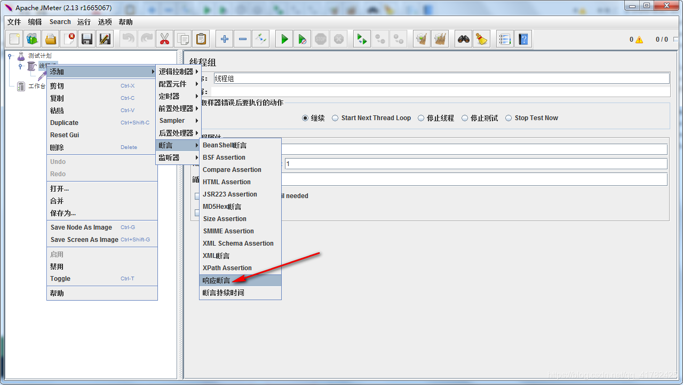This screenshot has width=683, height=385.
Task: Click the Reset Search brush icon
Action: pos(482,39)
